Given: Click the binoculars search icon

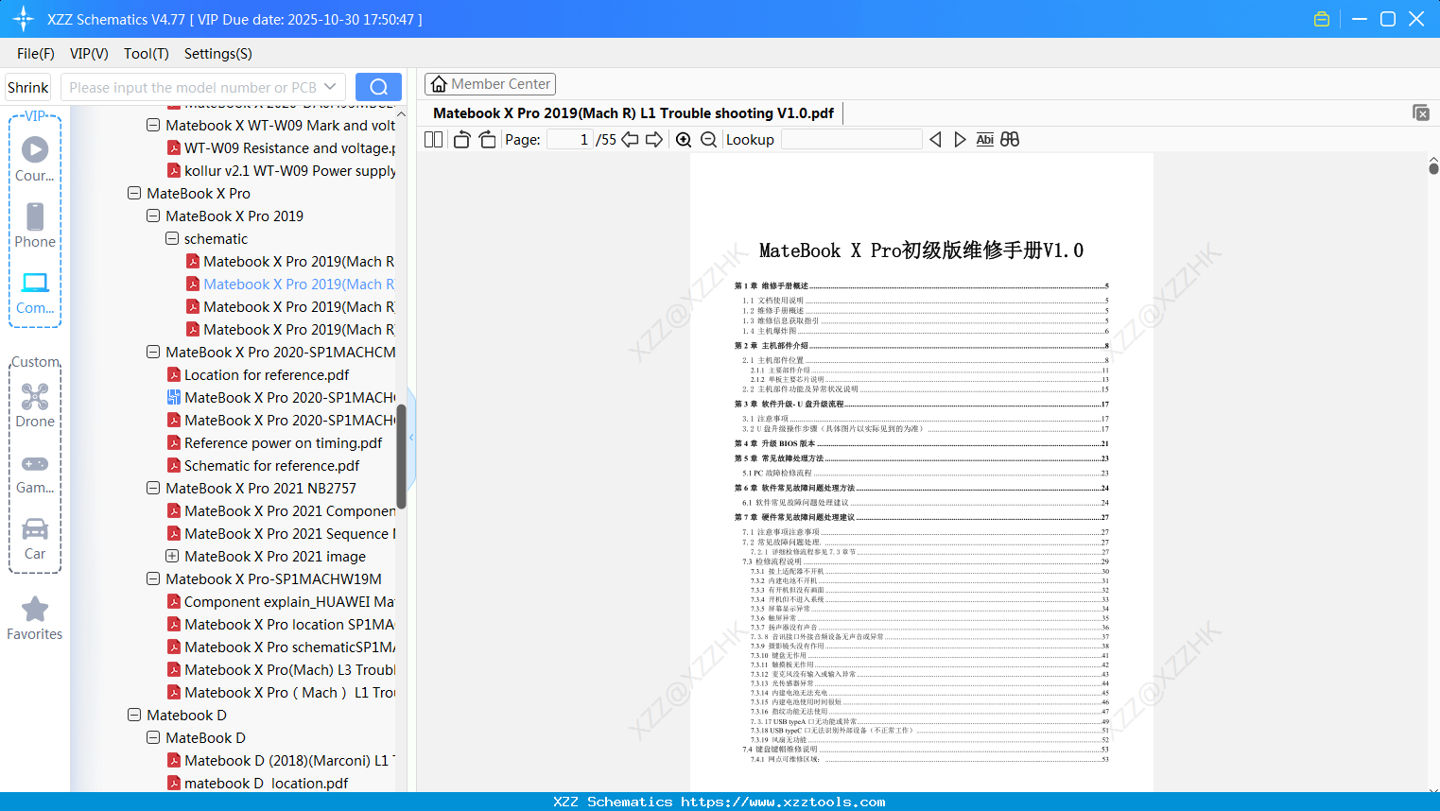Looking at the screenshot, I should click(1010, 140).
